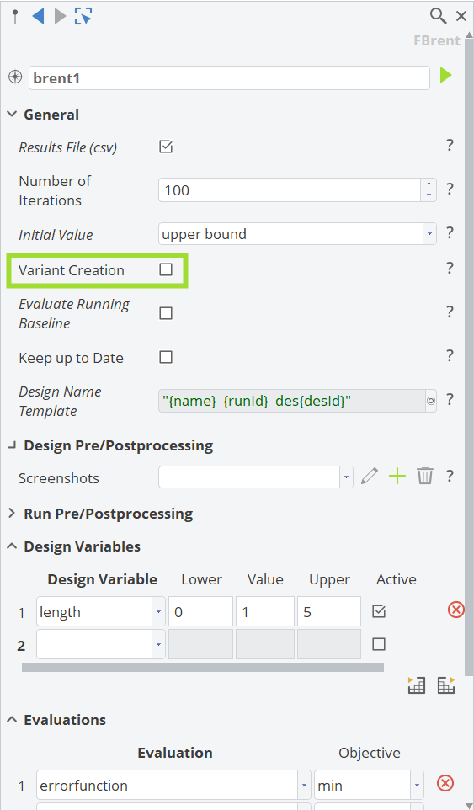The width and height of the screenshot is (474, 810).
Task: Go back with the blue left arrow
Action: (x=38, y=17)
